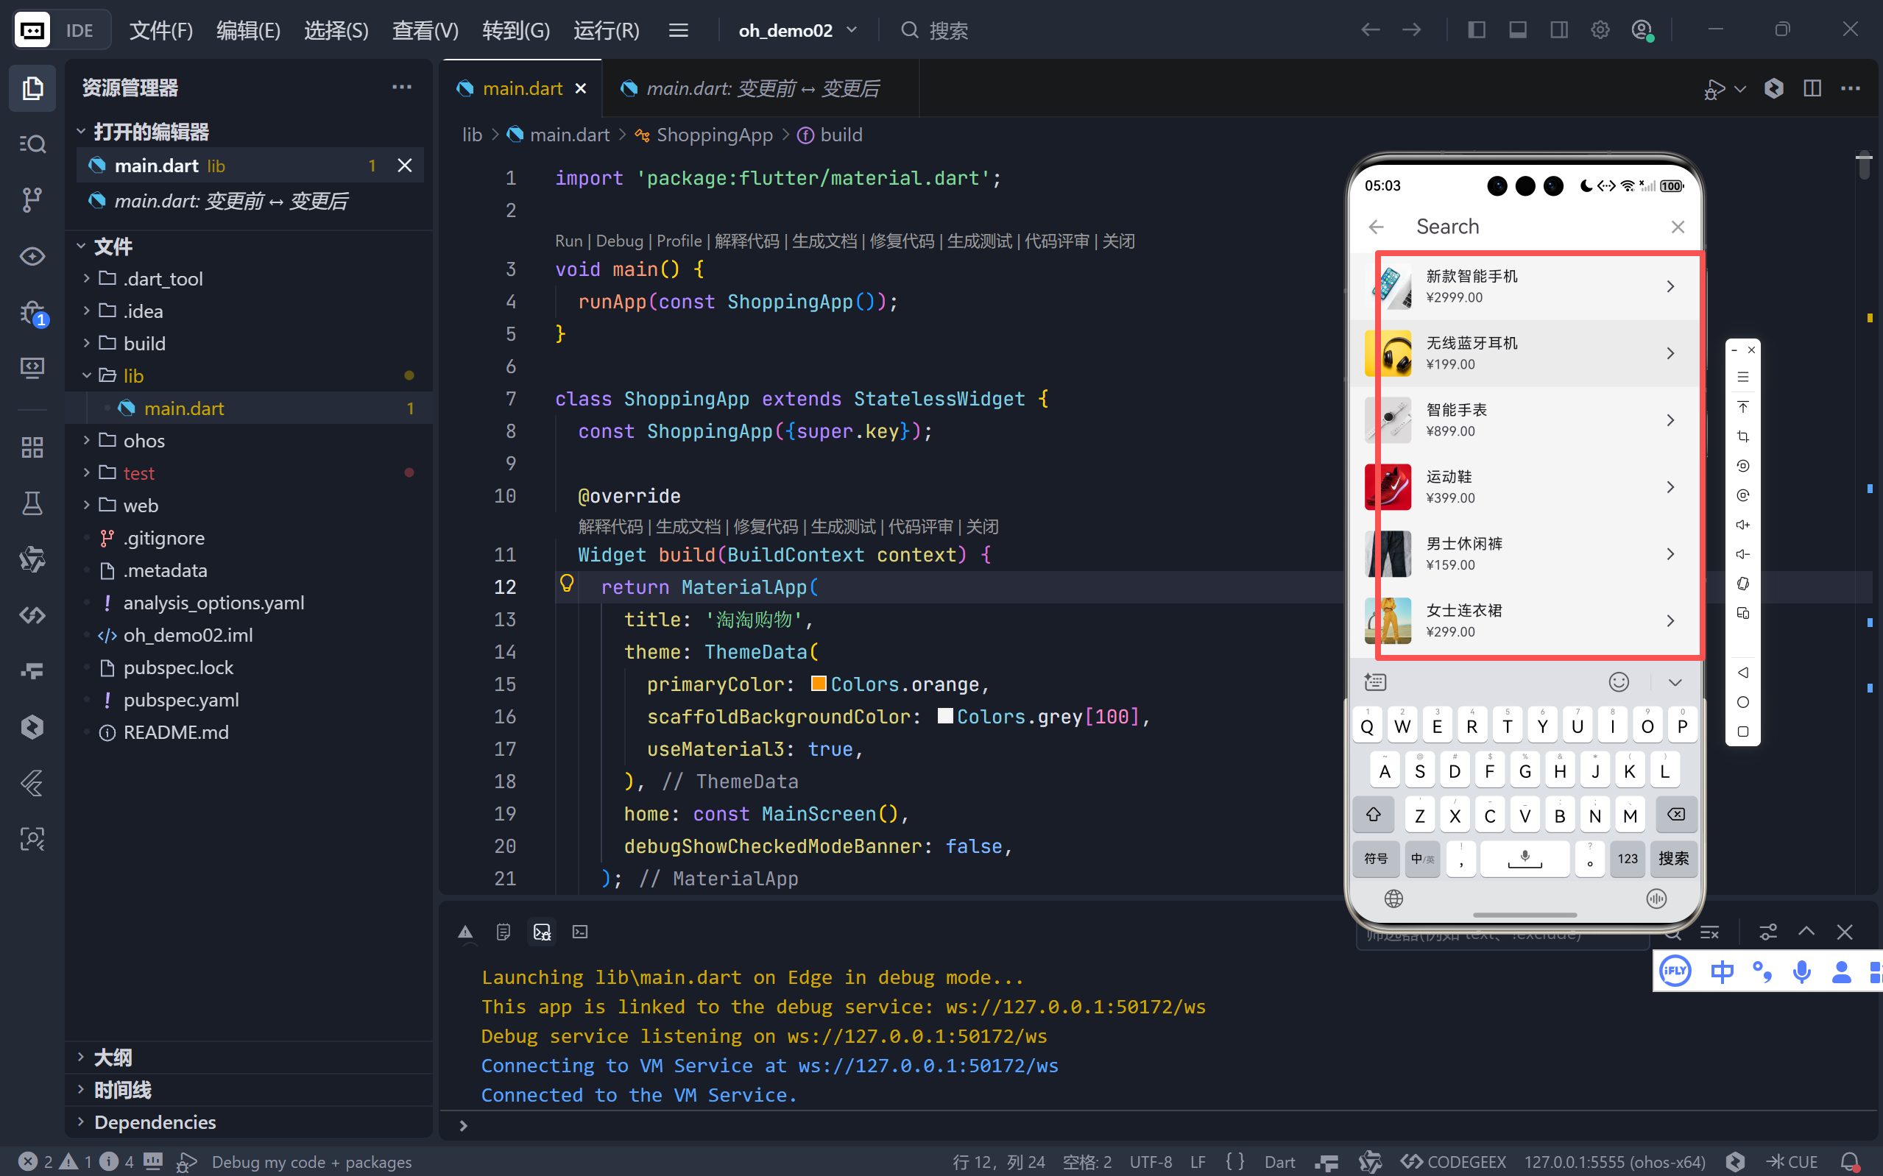The image size is (1883, 1176).
Task: Open the Testing flask sidebar icon
Action: pos(32,503)
